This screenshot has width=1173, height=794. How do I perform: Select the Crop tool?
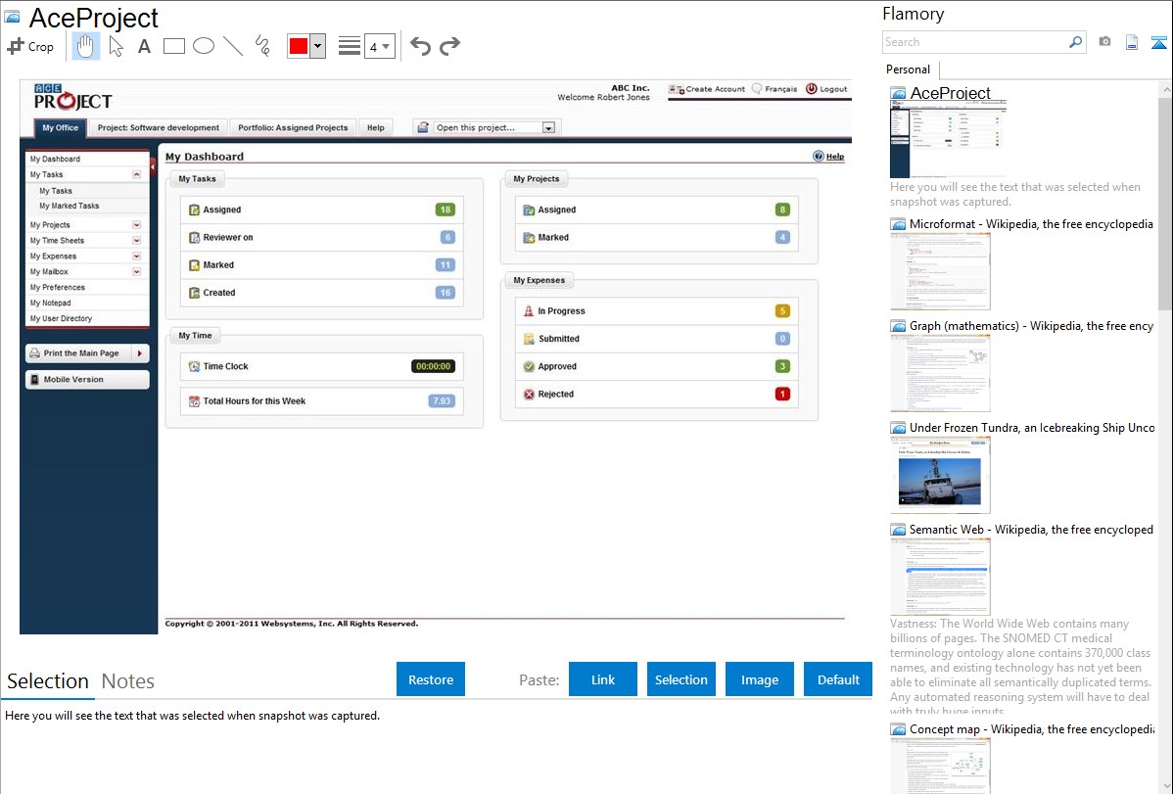point(30,46)
